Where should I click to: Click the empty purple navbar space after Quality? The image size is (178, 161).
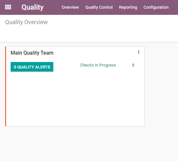[x=53, y=7]
